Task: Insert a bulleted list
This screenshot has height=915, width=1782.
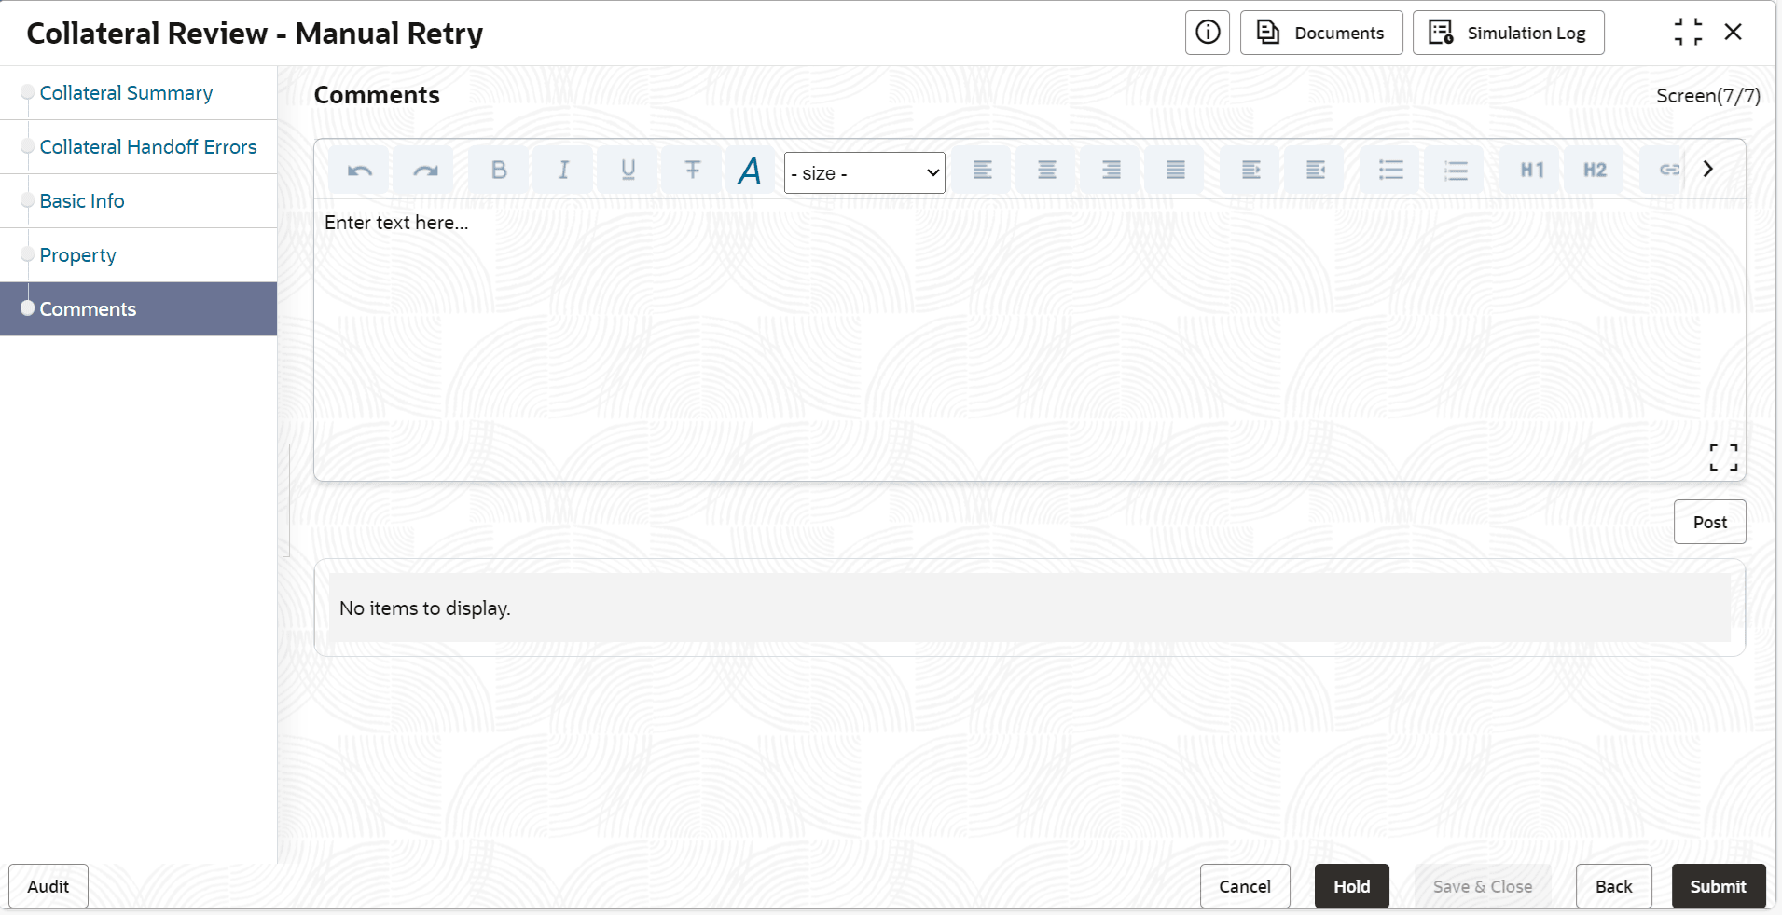Action: pos(1391,171)
